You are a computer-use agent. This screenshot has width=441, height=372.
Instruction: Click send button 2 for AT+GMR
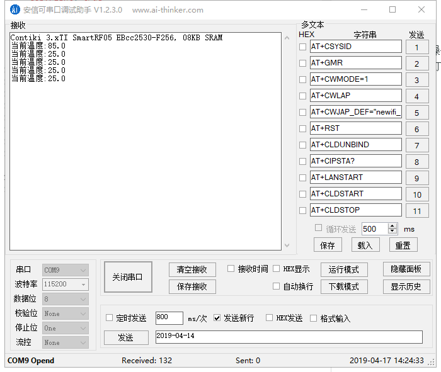point(417,63)
